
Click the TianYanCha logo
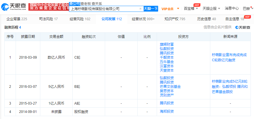point(13,7)
